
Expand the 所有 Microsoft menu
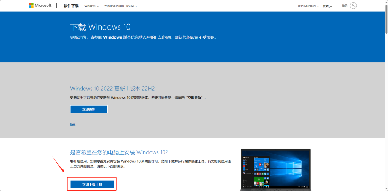(x=308, y=6)
